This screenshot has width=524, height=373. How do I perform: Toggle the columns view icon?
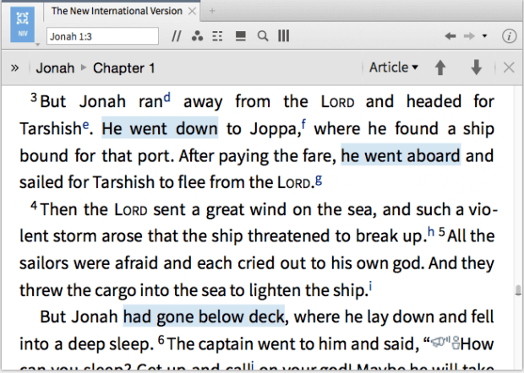(284, 36)
